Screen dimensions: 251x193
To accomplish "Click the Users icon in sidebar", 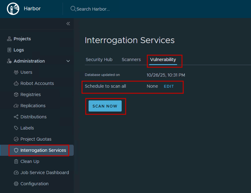I will tap(16, 72).
